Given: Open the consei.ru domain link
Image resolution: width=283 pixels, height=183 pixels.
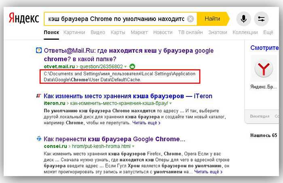Looking at the screenshot, I should [x=55, y=146].
